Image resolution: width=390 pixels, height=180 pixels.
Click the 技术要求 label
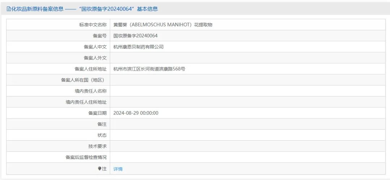(x=97, y=146)
